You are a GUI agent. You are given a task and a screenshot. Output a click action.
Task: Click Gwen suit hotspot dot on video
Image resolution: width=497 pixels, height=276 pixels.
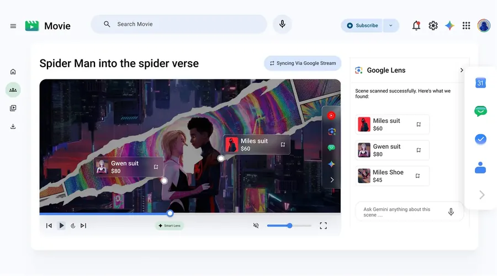(x=164, y=181)
